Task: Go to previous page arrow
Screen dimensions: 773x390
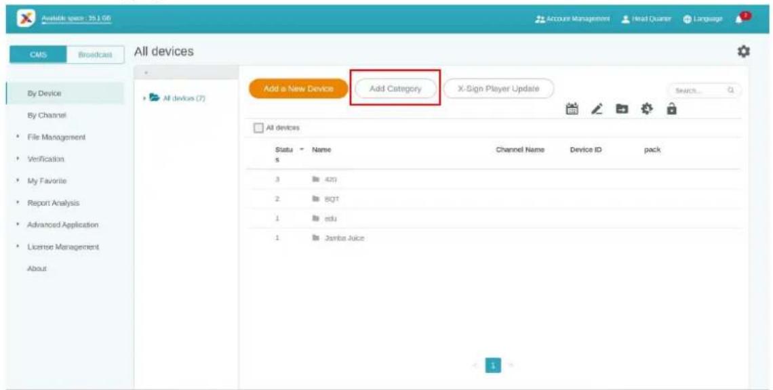Action: [x=476, y=366]
